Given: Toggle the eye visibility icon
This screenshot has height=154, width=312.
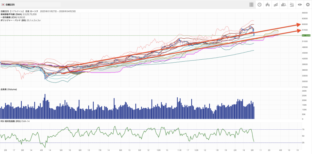Looking at the screenshot, I should point(300,5).
